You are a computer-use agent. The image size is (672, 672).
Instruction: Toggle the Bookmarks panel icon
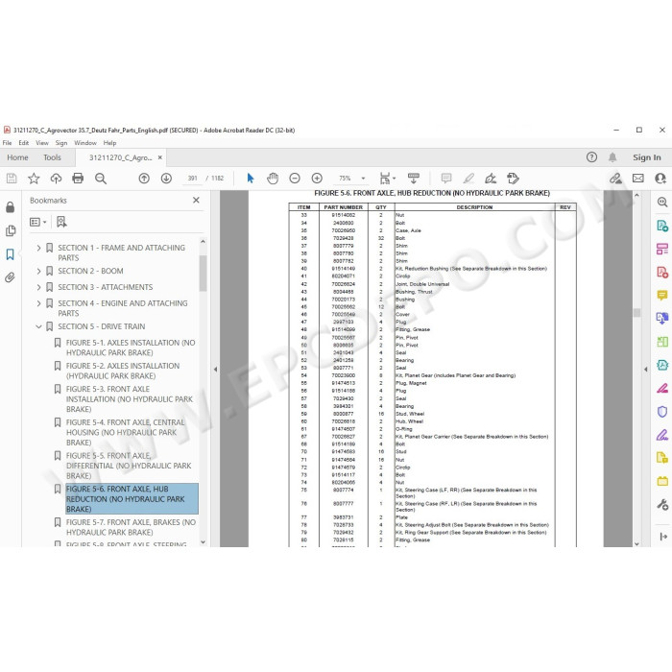pos(11,254)
